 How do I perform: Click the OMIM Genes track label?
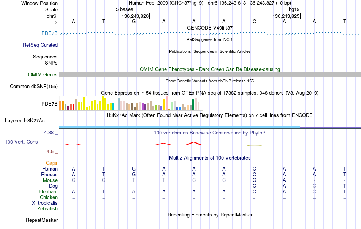point(43,74)
